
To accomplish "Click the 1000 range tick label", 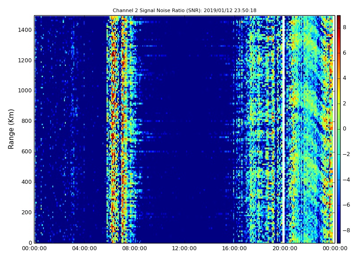I will pyautogui.click(x=25, y=91).
